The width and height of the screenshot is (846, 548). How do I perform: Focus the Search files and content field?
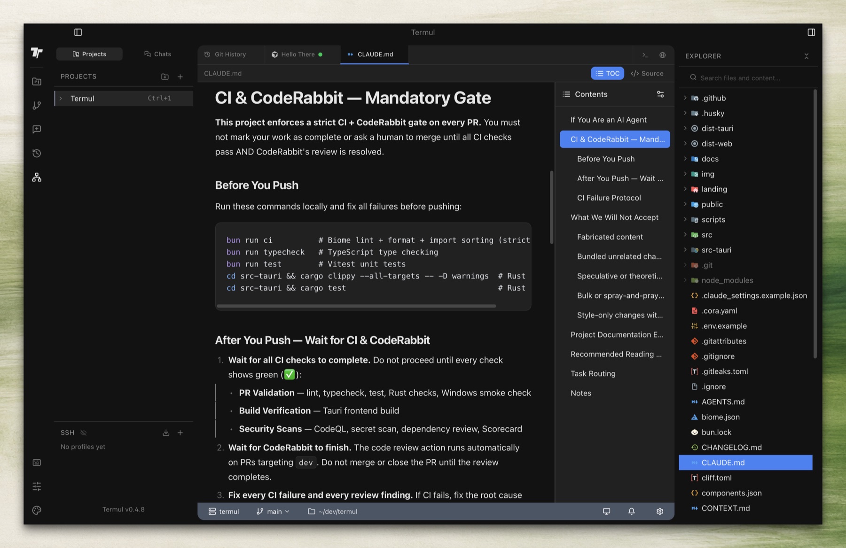747,78
